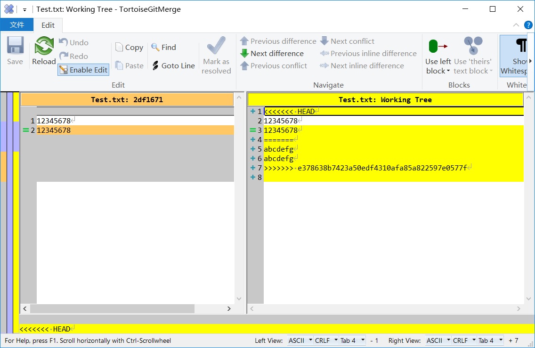Image resolution: width=535 pixels, height=348 pixels.
Task: Paste from clipboard
Action: [x=129, y=65]
